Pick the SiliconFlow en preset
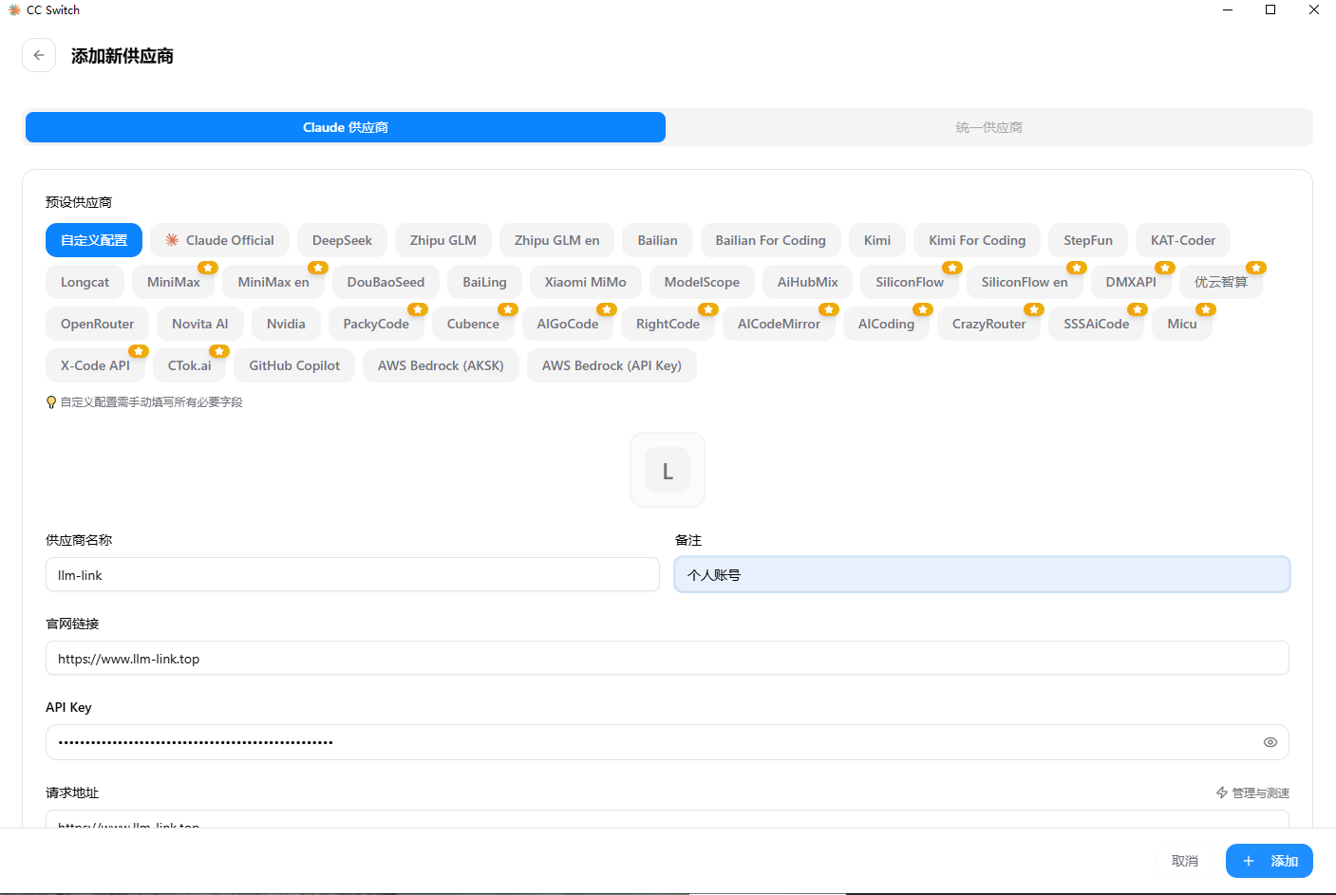The width and height of the screenshot is (1336, 895). (x=1025, y=282)
